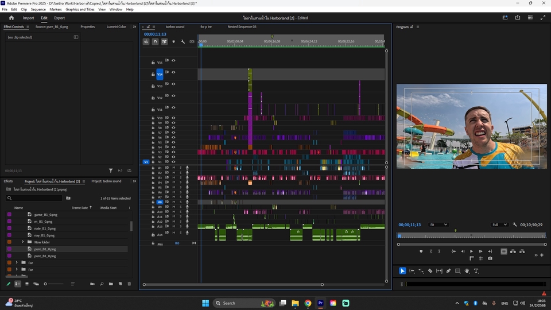Choose the Pen tool
Image resolution: width=551 pixels, height=310 pixels.
(x=448, y=271)
